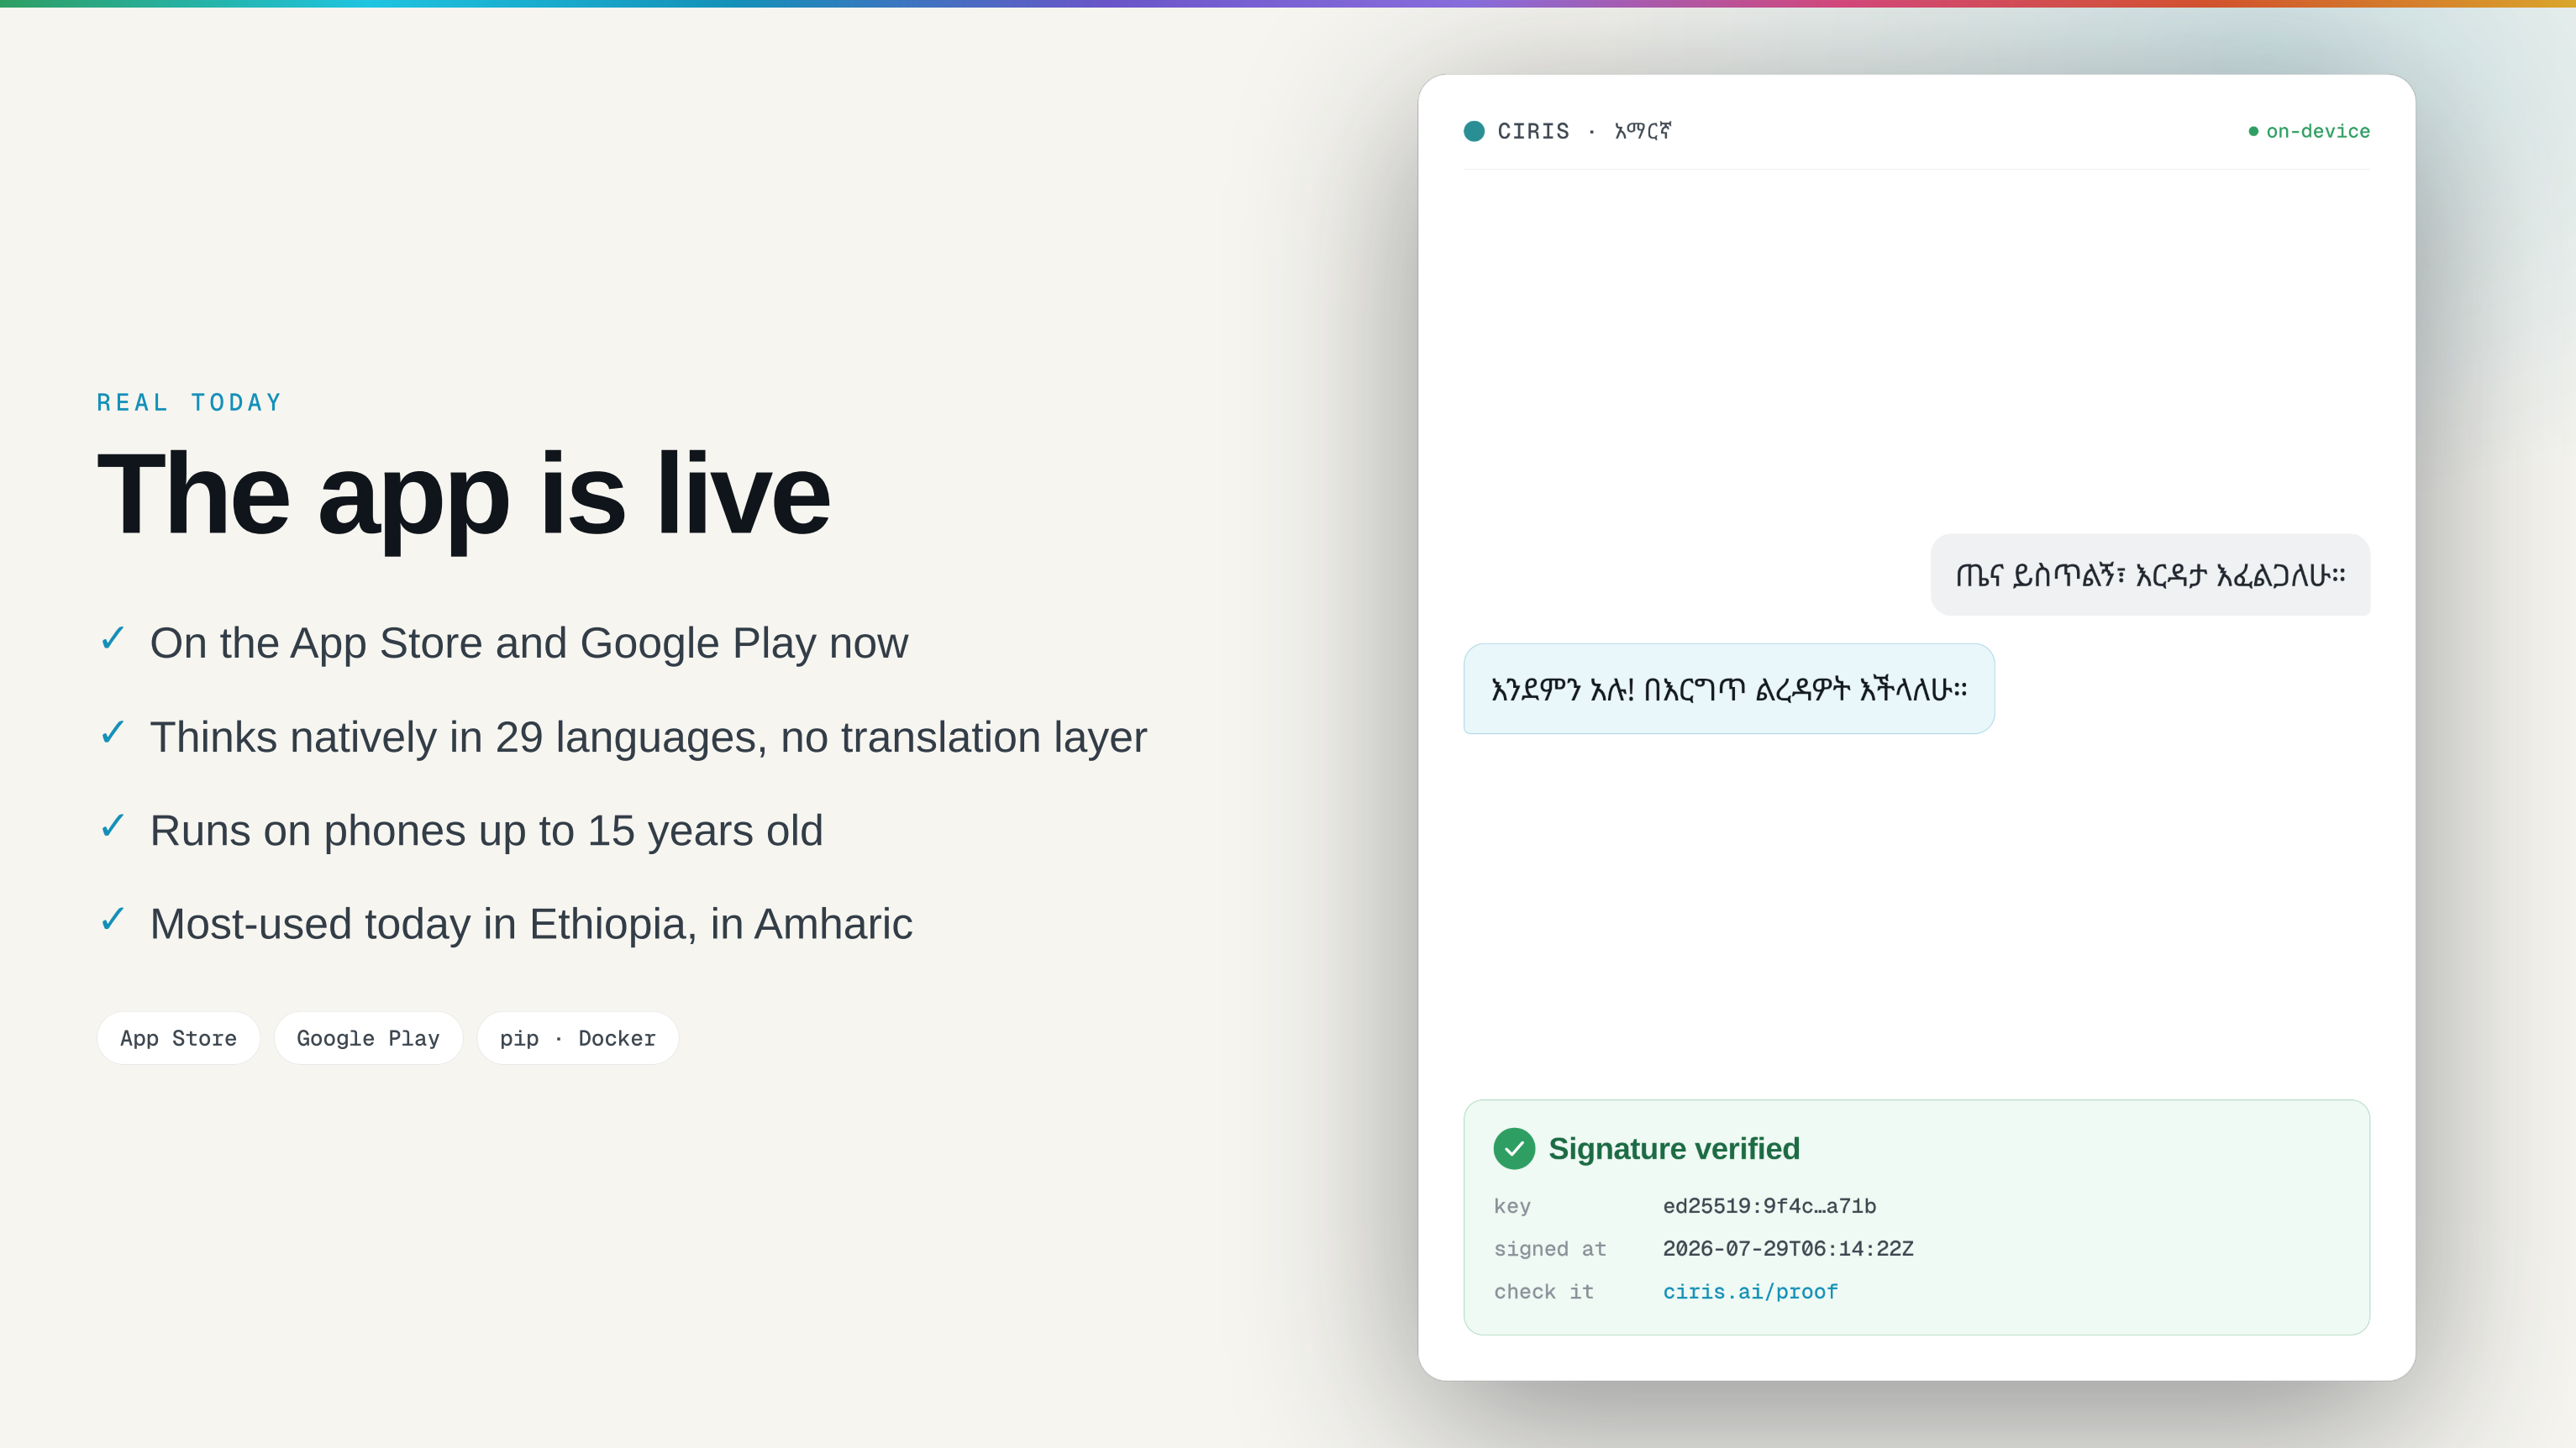Click the checkmark beside 15 years old line
2576x1448 pixels.
pyautogui.click(x=113, y=825)
